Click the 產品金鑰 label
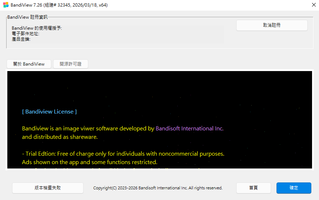Viewport: 319px width, 200px height. point(21,39)
